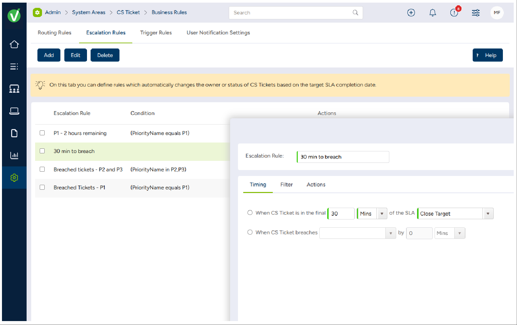The image size is (517, 325).
Task: Open the admin gear sidebar icon
Action: point(14,178)
